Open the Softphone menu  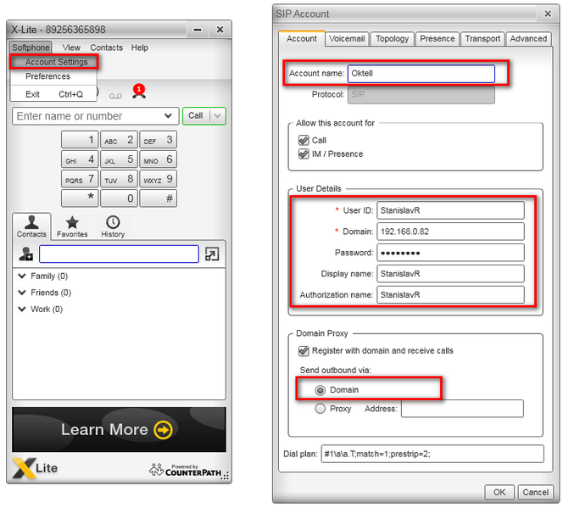(31, 47)
